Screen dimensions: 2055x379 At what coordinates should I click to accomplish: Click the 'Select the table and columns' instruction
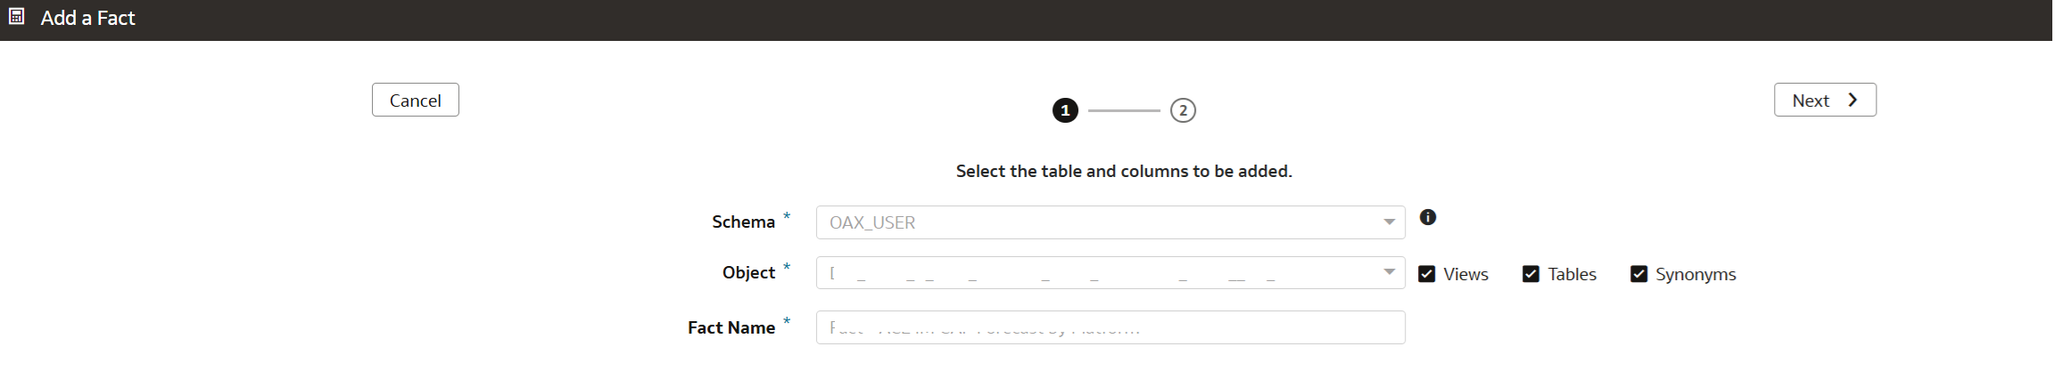click(1124, 171)
